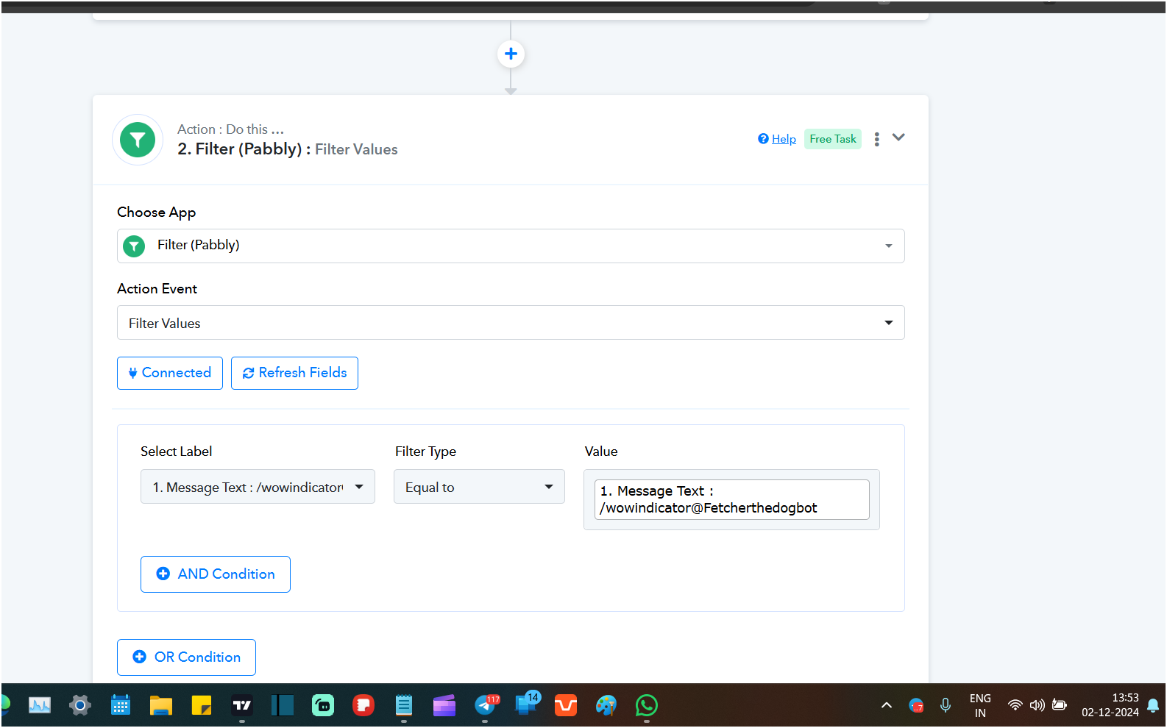Click the Value input field
This screenshot has height=728, width=1167.
731,500
